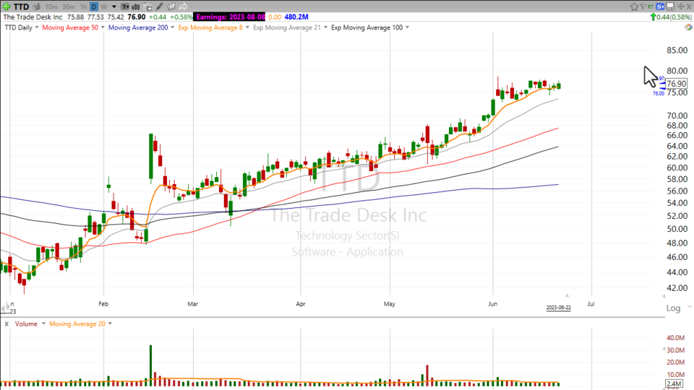Click the Earnings: 2023-08-08 label
Image resolution: width=694 pixels, height=390 pixels.
(x=230, y=17)
